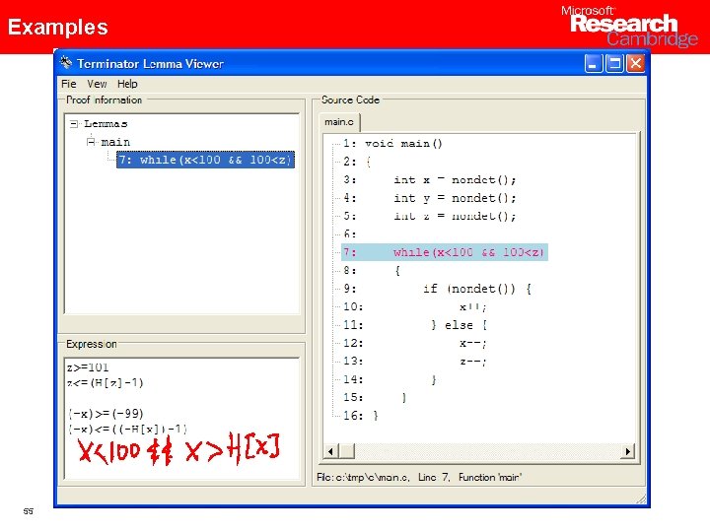The width and height of the screenshot is (710, 532).
Task: Click expression z<=(H[z]-1)
Action: pyautogui.click(x=106, y=382)
